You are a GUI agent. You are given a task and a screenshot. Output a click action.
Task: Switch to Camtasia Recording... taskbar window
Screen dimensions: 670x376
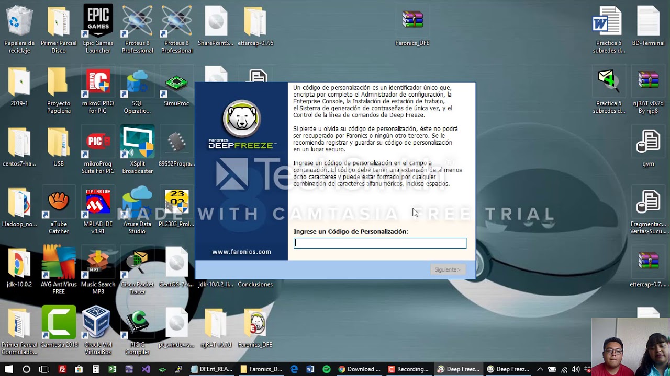[408, 369]
